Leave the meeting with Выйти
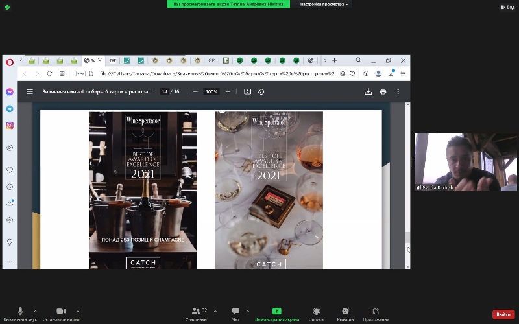The image size is (519, 324). tap(503, 314)
